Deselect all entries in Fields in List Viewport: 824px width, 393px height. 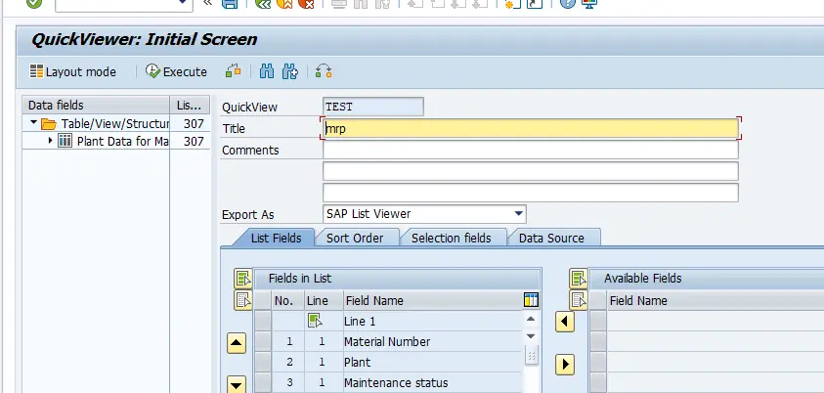(242, 300)
